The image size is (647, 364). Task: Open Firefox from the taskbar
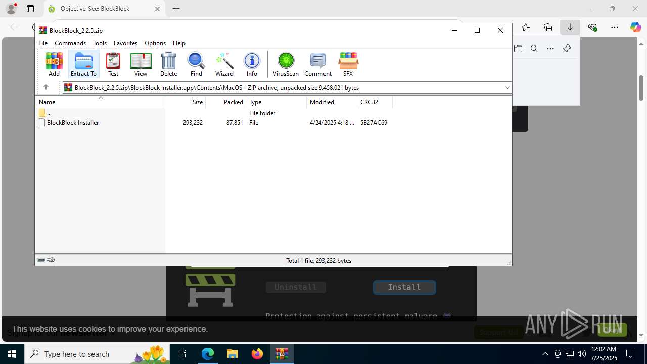coord(257,354)
